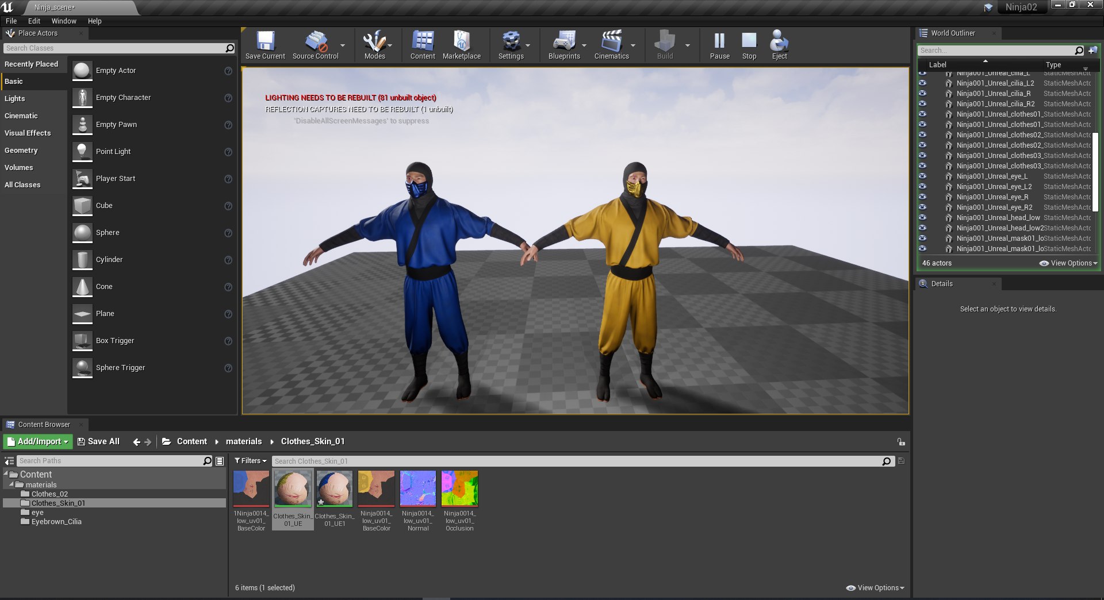Screen dimensions: 1104x600
Task: Select the Clothes_02 folder in the tree
Action: coord(49,494)
